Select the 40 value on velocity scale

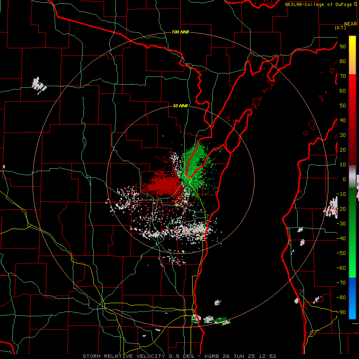coord(343,120)
